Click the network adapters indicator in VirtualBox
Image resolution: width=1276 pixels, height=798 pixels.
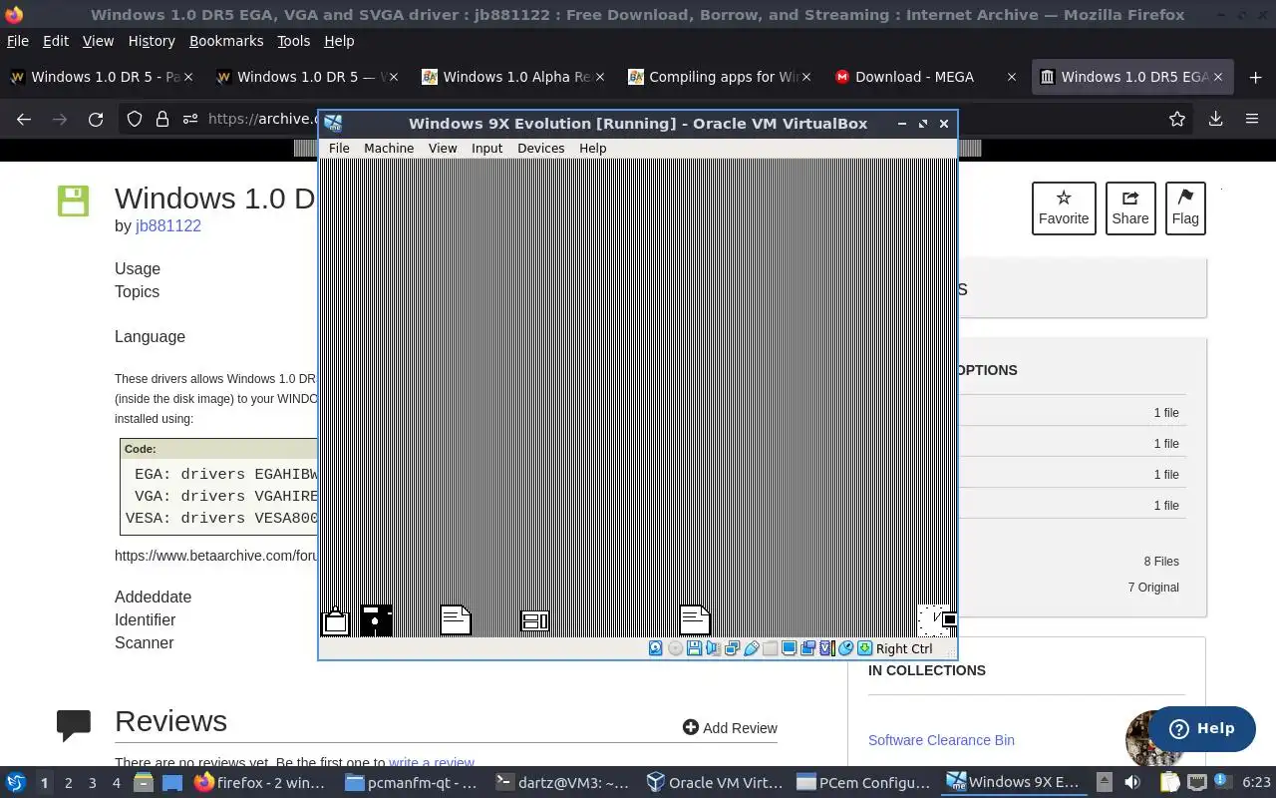[x=732, y=648]
